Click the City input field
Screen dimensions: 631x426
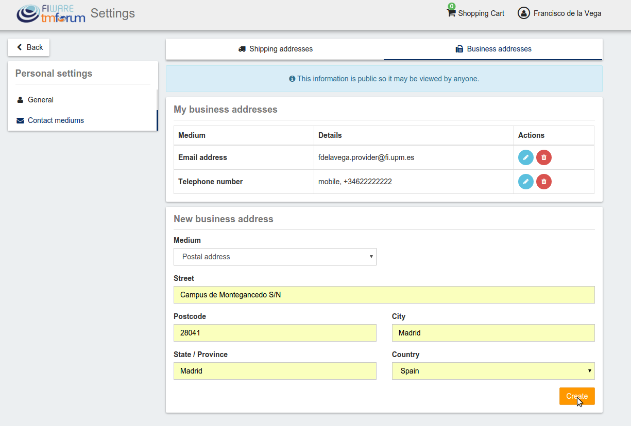click(493, 333)
